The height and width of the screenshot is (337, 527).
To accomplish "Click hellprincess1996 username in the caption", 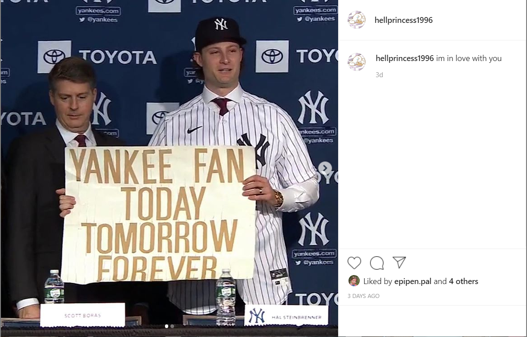I will (405, 58).
